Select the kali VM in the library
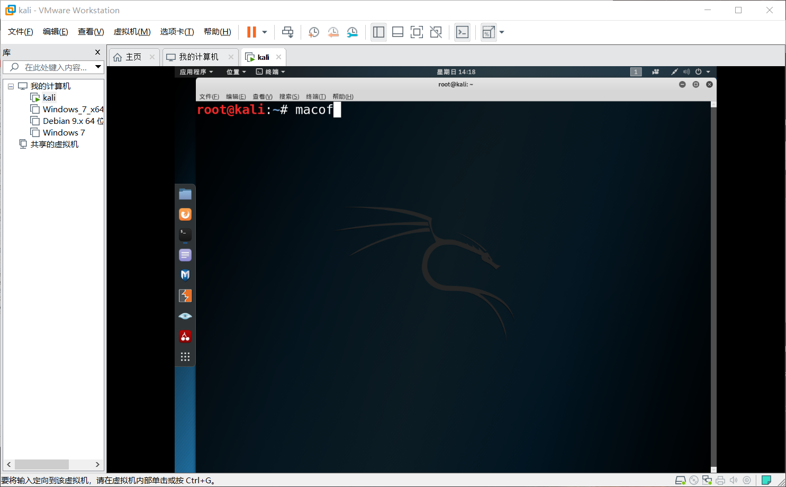The image size is (786, 487). point(49,98)
